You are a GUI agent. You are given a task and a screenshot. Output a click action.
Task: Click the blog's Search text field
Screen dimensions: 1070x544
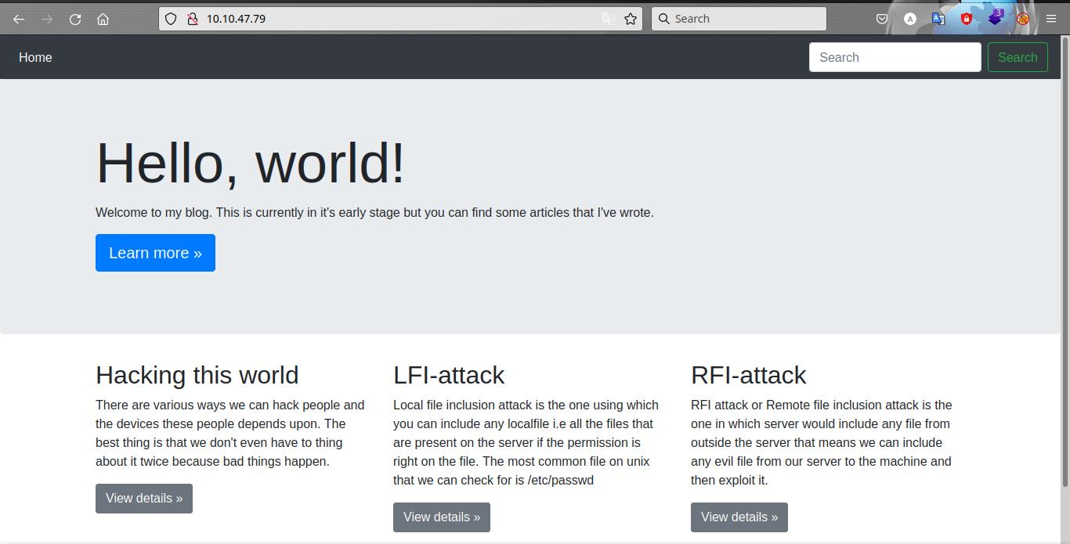895,57
